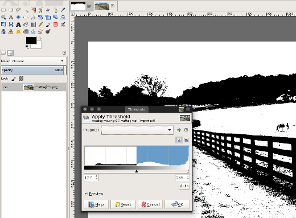Reset the threshold settings
Viewport: 296px width, 218px height.
(x=123, y=204)
